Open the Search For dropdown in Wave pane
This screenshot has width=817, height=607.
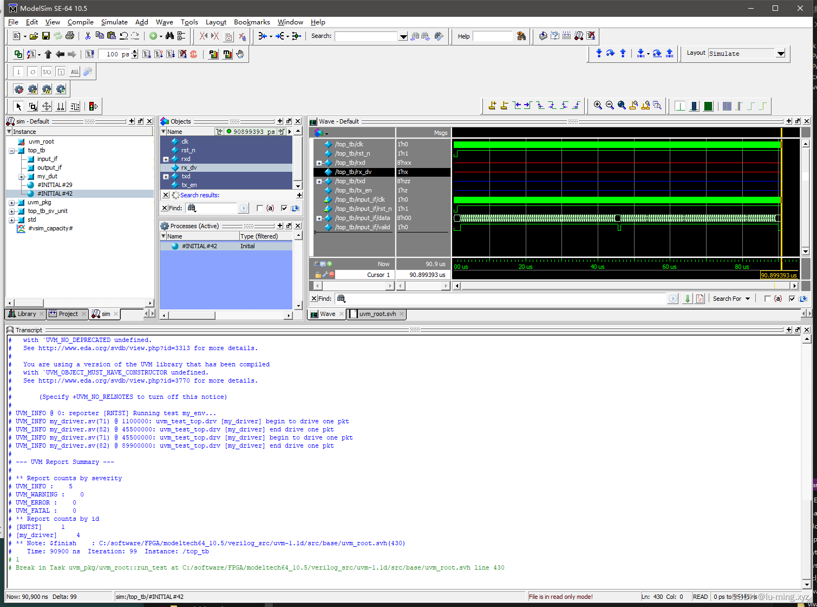pyautogui.click(x=732, y=299)
